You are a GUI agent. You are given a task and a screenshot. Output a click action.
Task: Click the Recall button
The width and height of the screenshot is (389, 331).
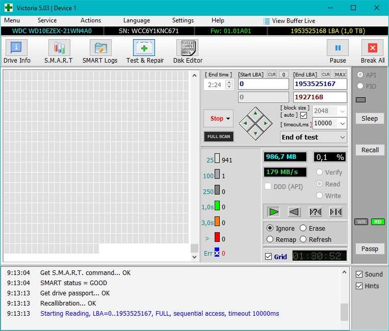click(370, 150)
